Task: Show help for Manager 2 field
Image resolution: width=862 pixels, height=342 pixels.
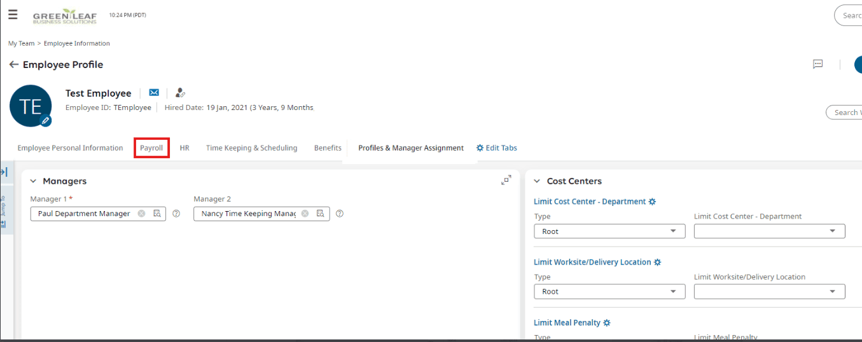Action: 340,214
